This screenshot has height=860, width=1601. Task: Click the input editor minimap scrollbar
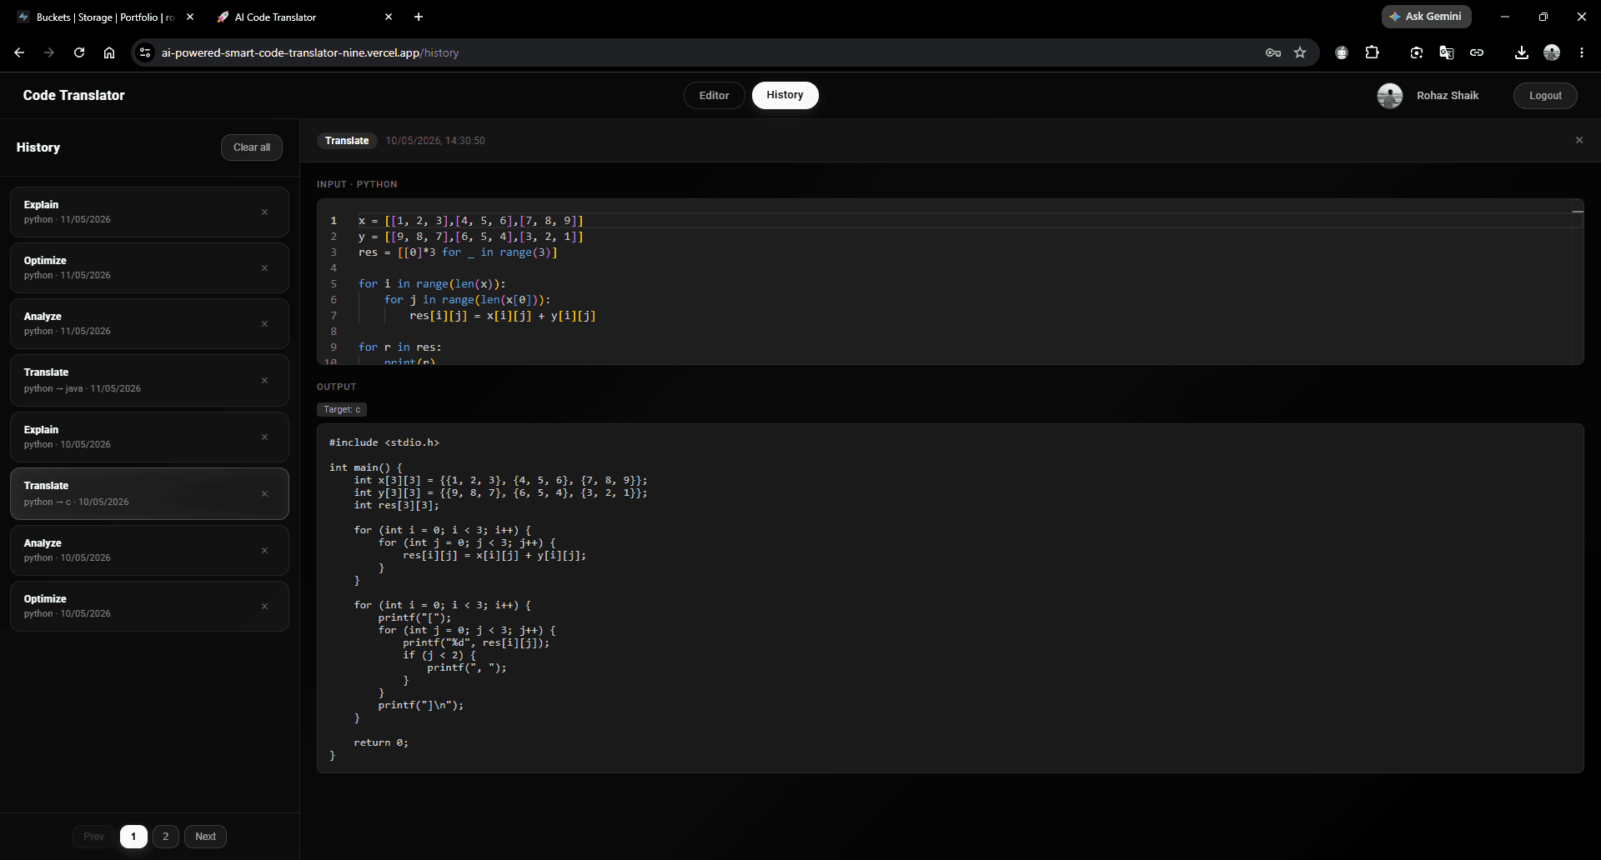point(1577,282)
